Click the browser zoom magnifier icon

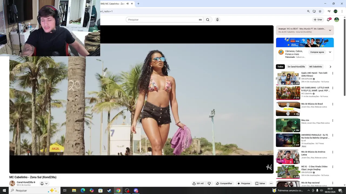point(308,11)
